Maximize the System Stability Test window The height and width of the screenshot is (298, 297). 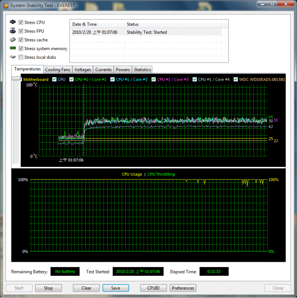coord(272,4)
